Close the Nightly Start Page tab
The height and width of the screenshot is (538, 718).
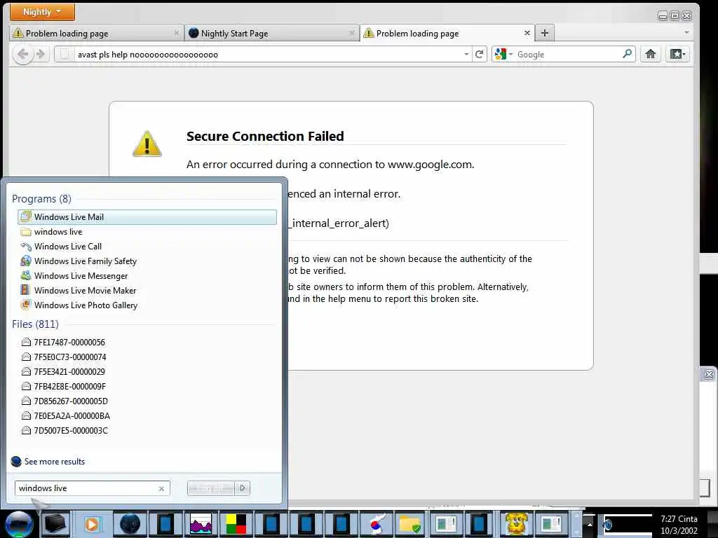tap(352, 33)
